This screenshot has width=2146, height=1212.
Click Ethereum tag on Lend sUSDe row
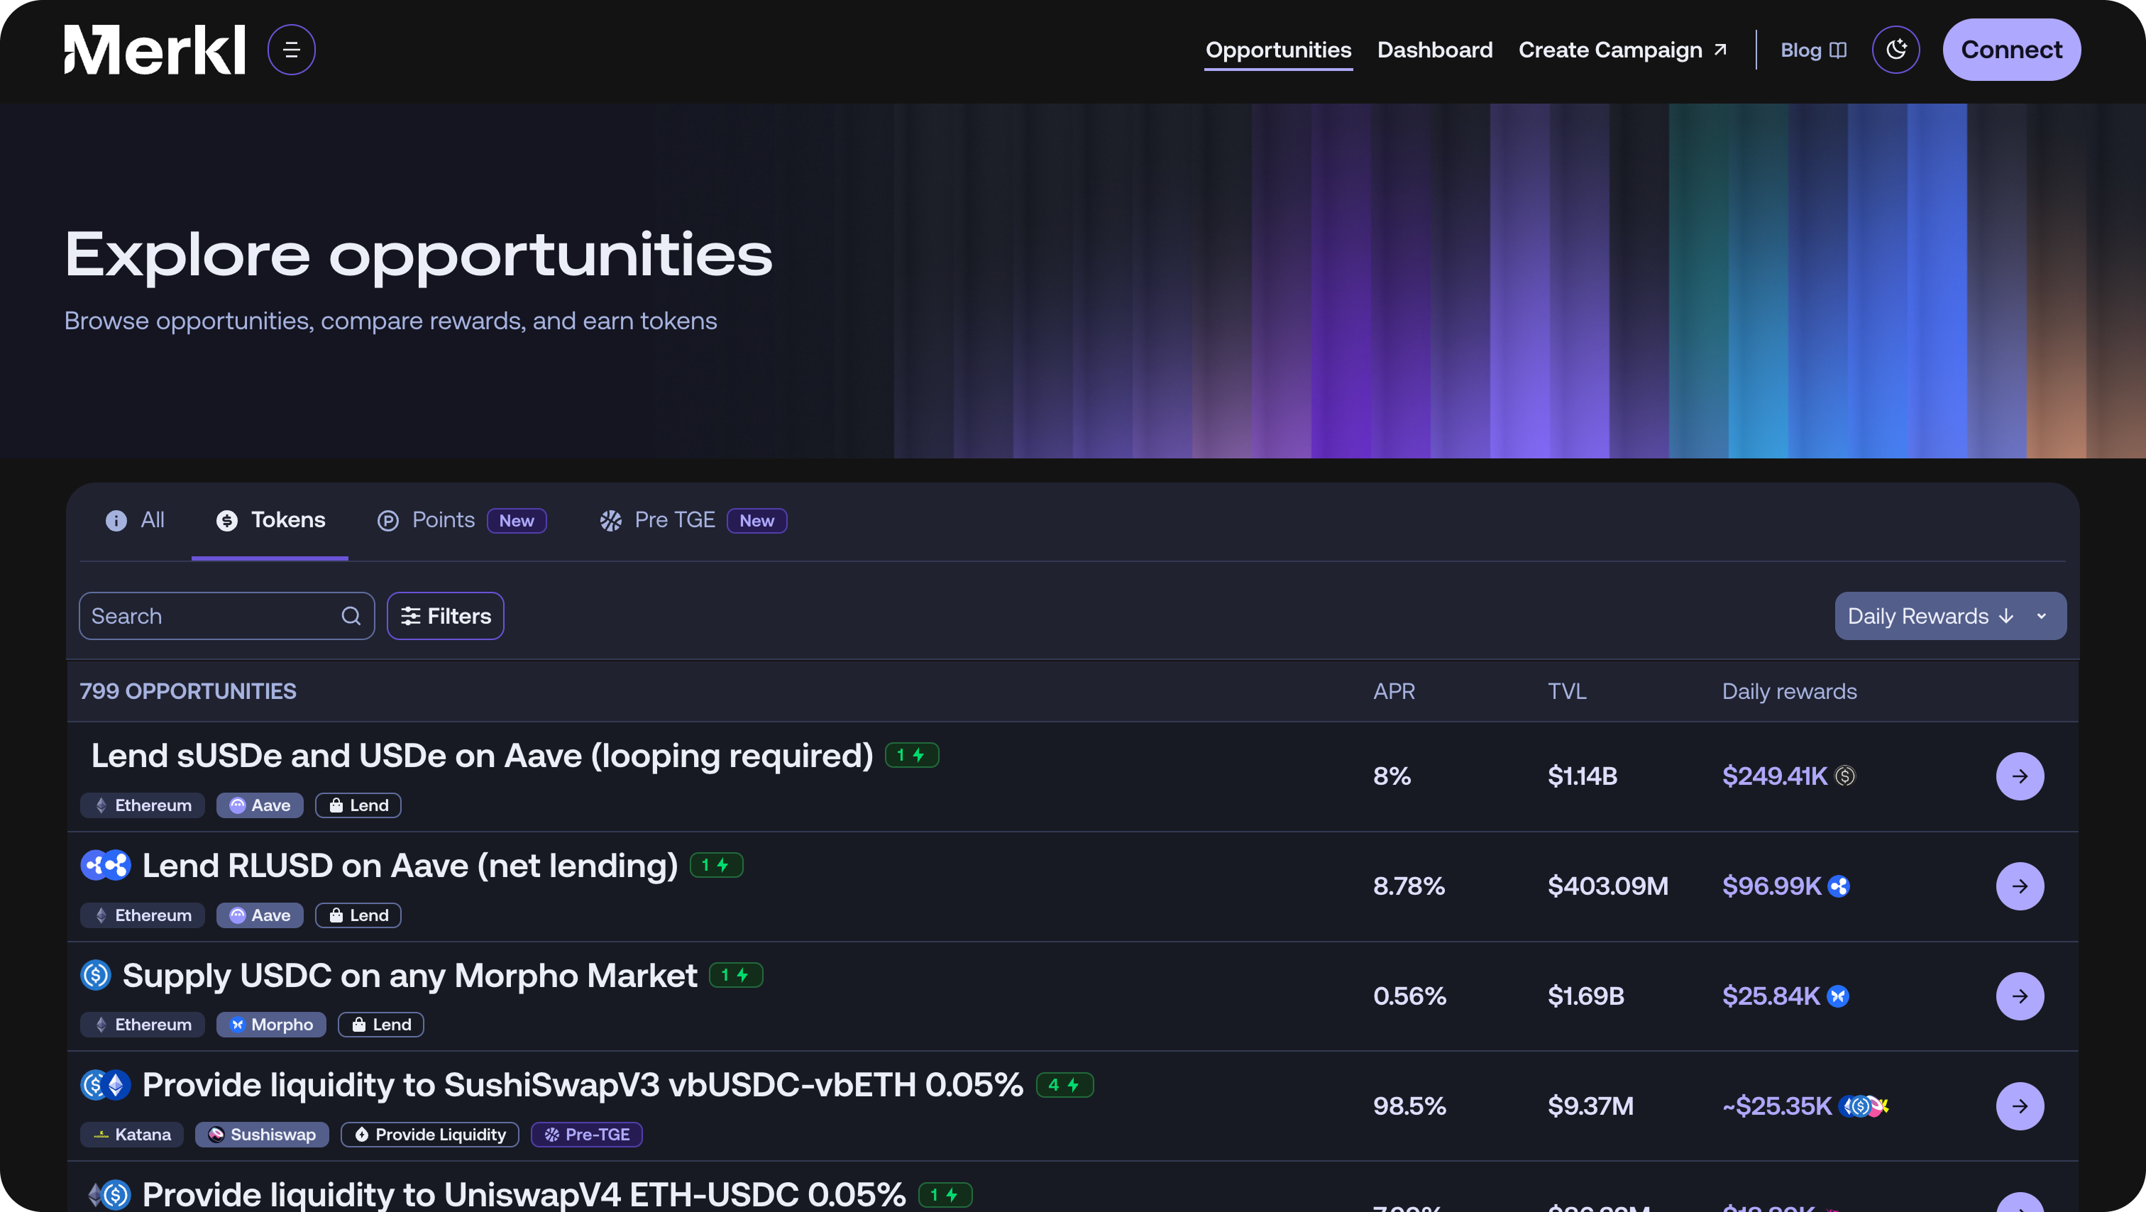pos(143,805)
